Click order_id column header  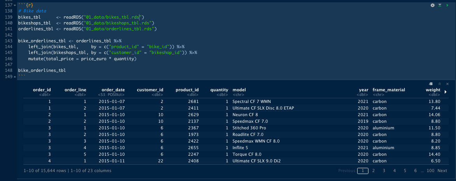coord(42,90)
